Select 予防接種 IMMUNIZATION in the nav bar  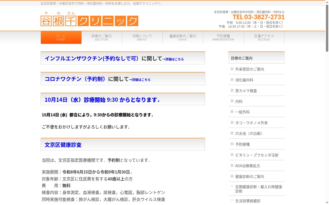tap(223, 37)
